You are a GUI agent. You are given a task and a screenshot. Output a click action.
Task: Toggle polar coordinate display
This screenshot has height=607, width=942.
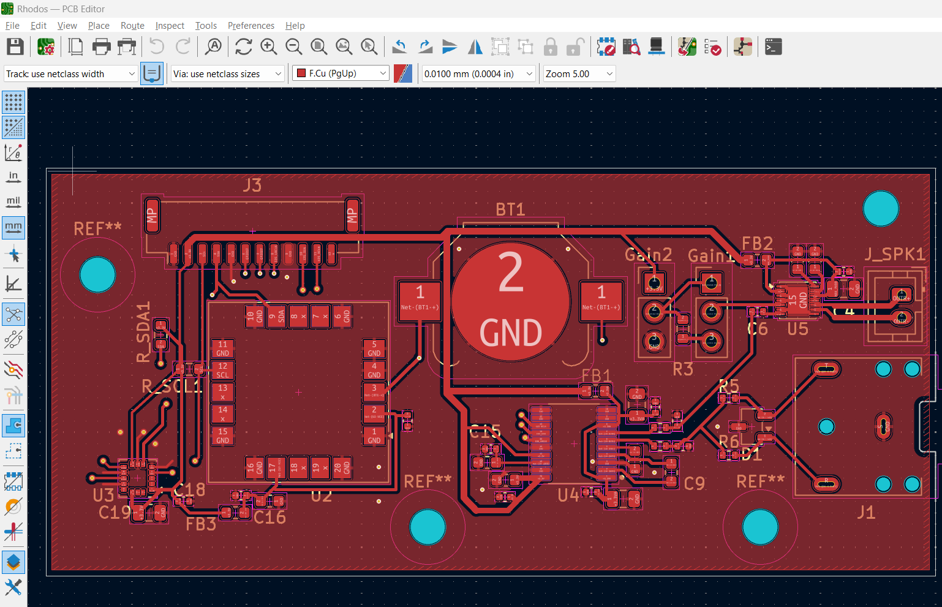pyautogui.click(x=13, y=153)
